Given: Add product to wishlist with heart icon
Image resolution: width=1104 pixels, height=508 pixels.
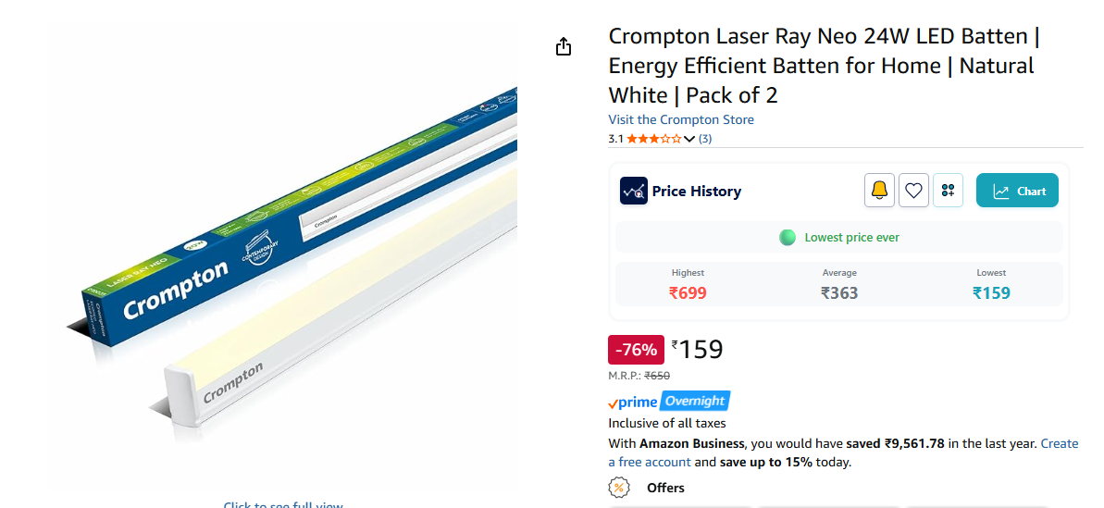Looking at the screenshot, I should click(913, 191).
